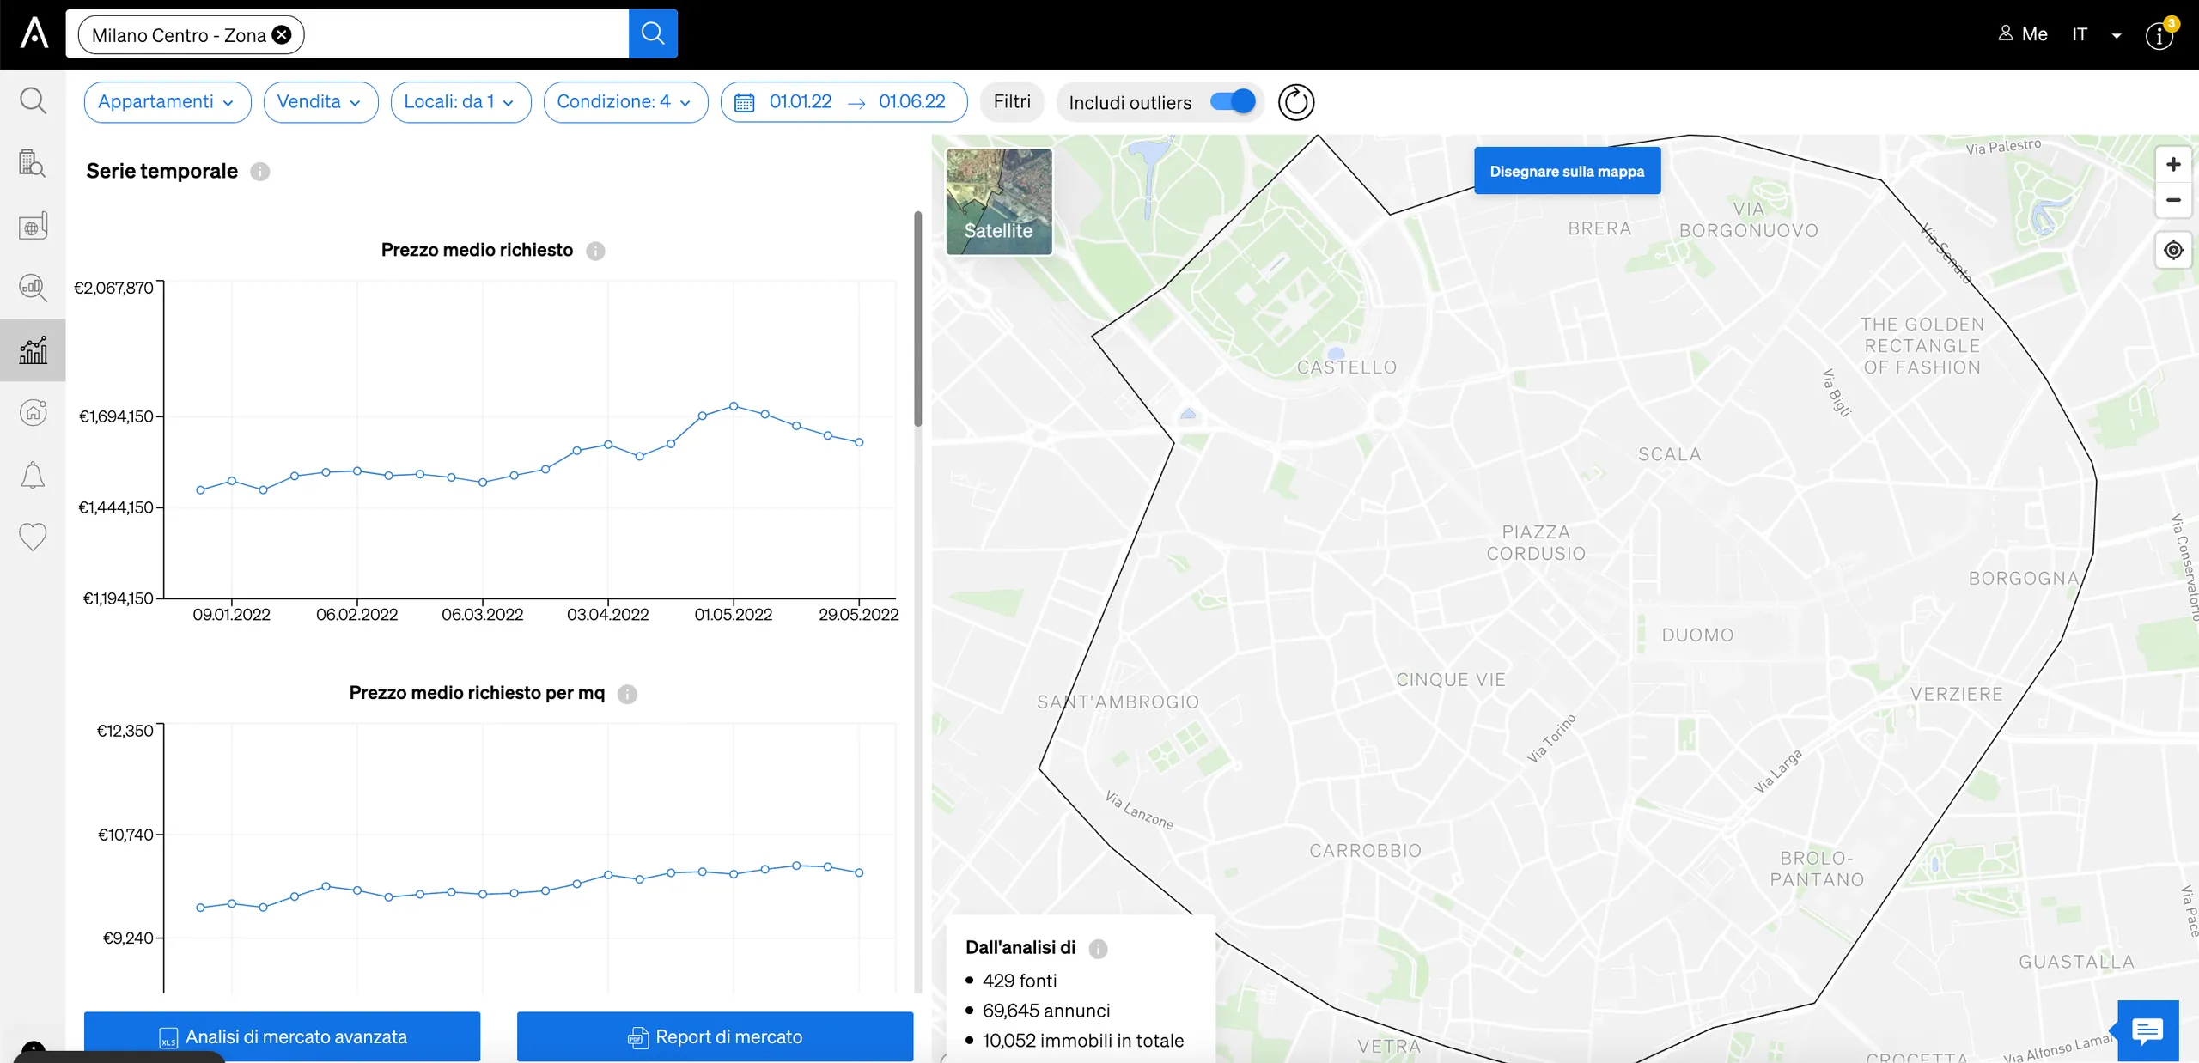Viewport: 2199px width, 1063px height.
Task: Expand the Vendita dropdown
Action: click(x=320, y=102)
